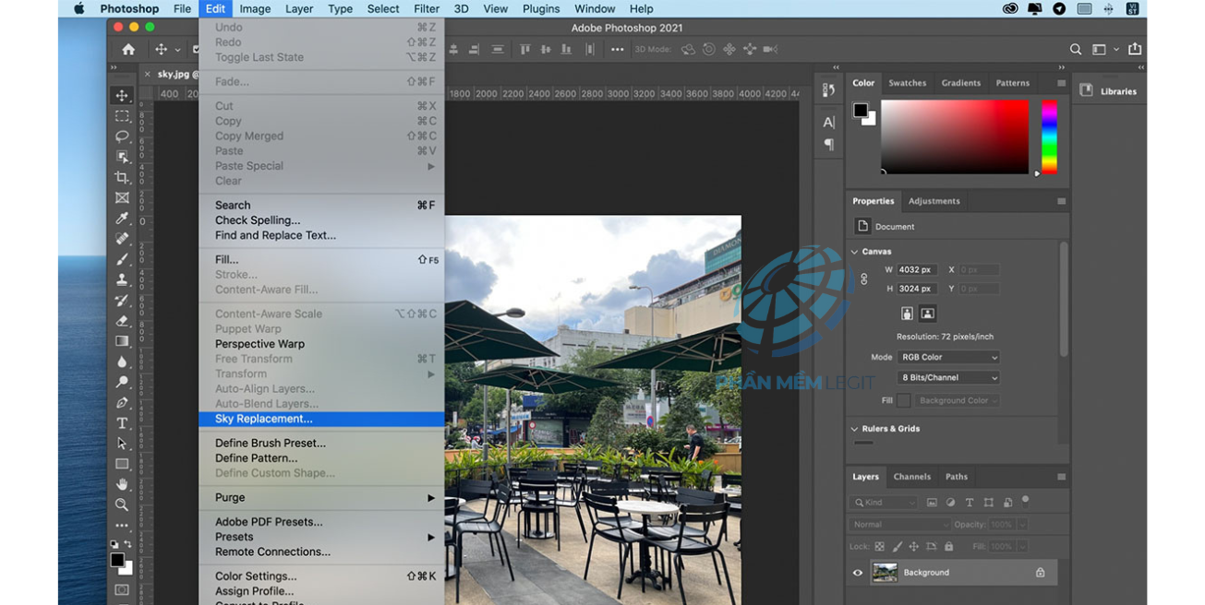
Task: Open the Image menu
Action: [x=255, y=8]
